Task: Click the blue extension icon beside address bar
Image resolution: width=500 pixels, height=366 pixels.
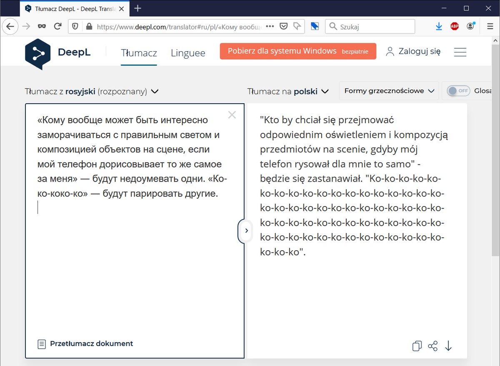Action: tap(315, 26)
